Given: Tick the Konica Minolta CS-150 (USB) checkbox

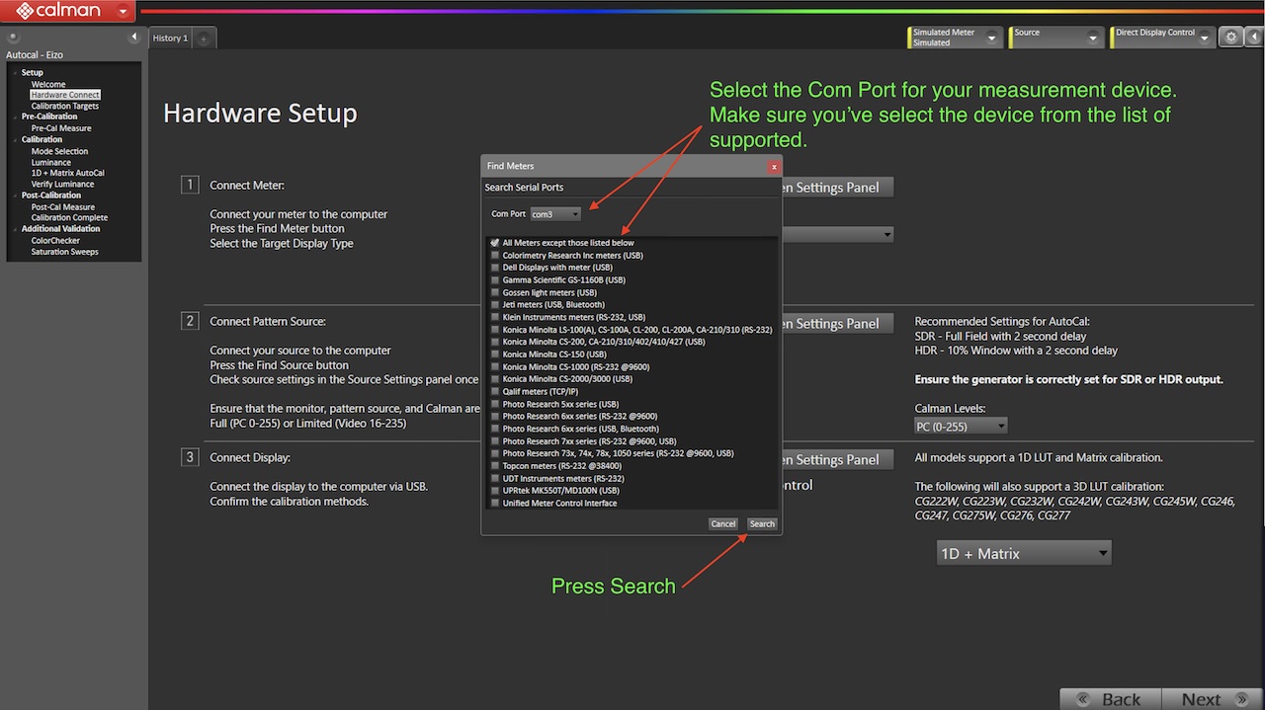Looking at the screenshot, I should point(494,355).
